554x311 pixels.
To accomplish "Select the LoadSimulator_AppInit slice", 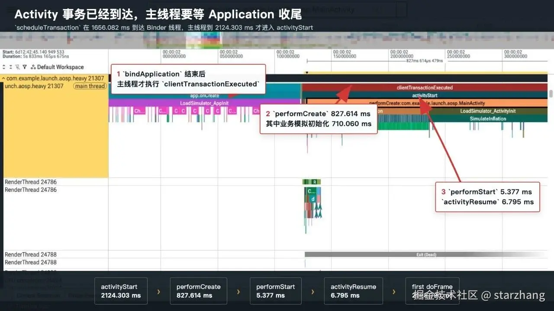I will [204, 103].
